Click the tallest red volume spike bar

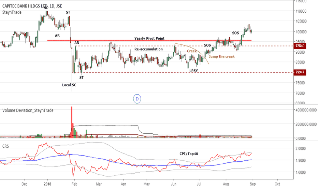[x=72, y=122]
